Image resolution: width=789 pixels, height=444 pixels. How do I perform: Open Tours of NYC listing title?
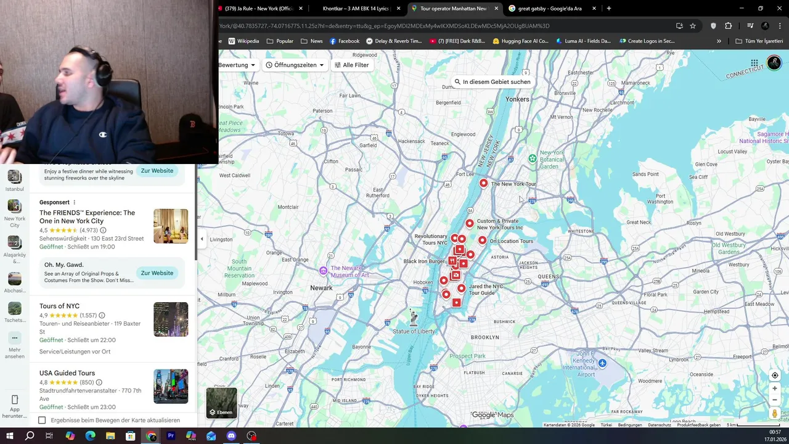59,306
